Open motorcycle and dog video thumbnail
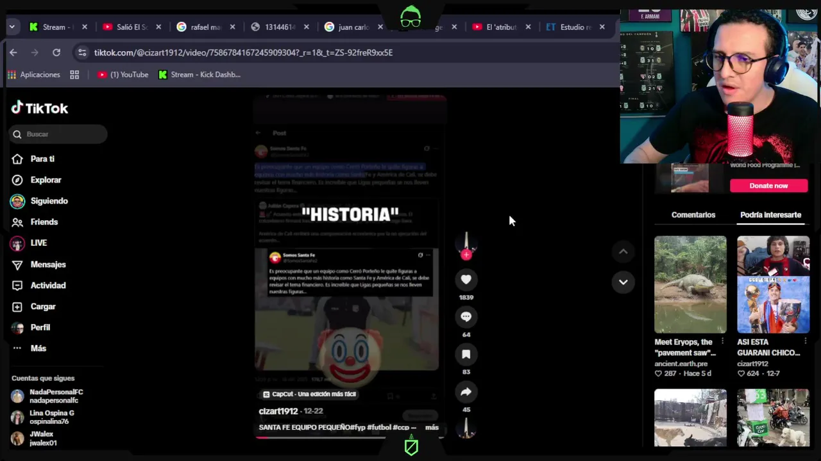Viewport: 821px width, 461px height. point(773,417)
